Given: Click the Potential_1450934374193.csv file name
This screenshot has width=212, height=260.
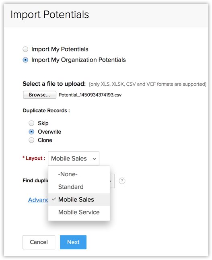Looking at the screenshot, I should coord(90,95).
